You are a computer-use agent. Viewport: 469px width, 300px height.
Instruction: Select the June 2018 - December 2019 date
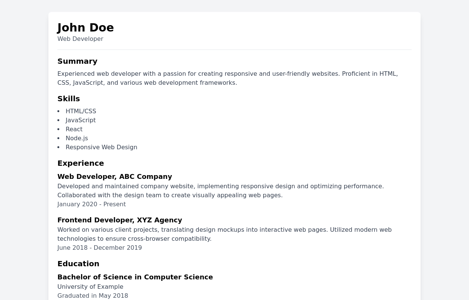click(x=99, y=248)
